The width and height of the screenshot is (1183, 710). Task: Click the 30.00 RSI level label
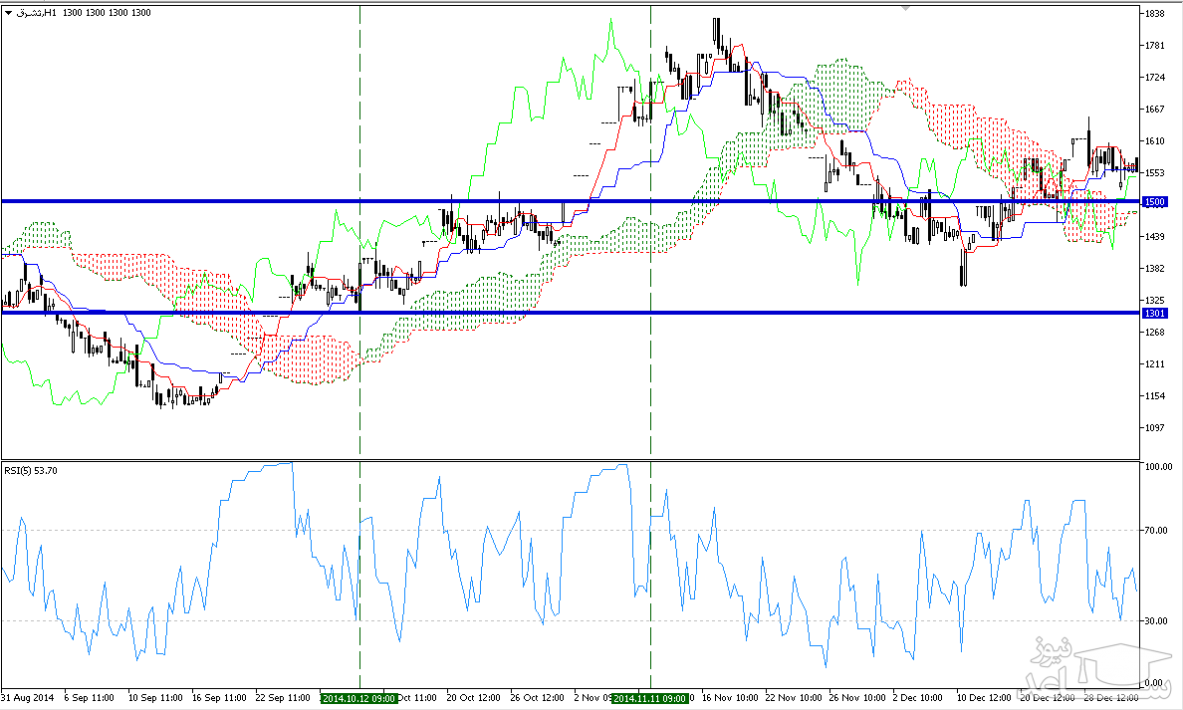tap(1156, 621)
